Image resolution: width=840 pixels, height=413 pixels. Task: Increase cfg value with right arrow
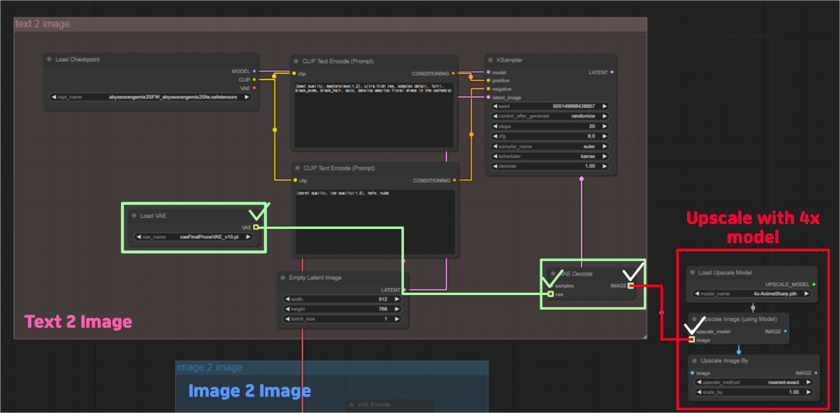[605, 136]
